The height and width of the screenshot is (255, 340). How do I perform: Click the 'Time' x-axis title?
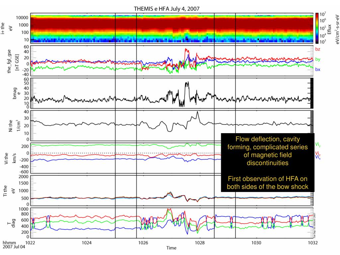tap(171, 248)
